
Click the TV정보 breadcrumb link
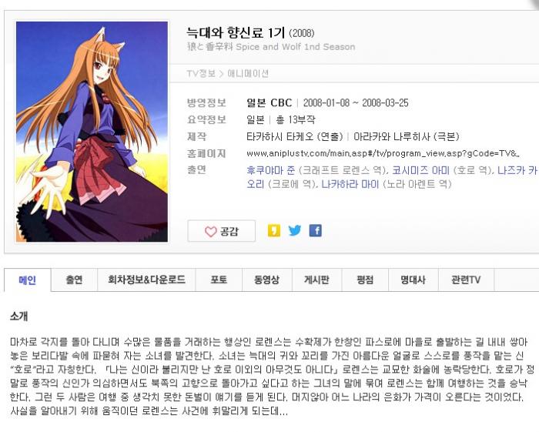coord(201,74)
